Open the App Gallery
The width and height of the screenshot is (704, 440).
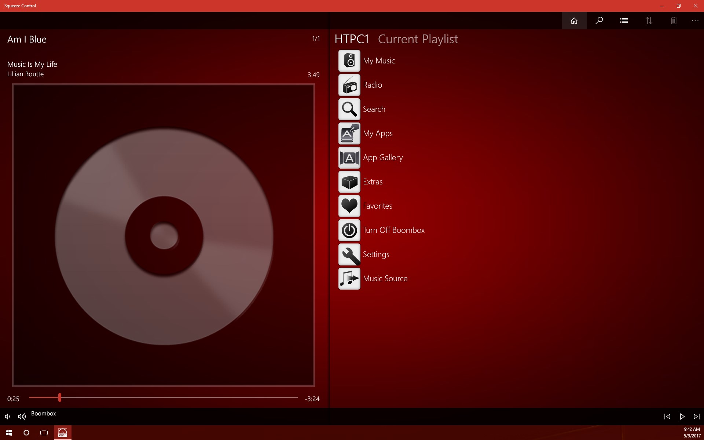tap(382, 157)
